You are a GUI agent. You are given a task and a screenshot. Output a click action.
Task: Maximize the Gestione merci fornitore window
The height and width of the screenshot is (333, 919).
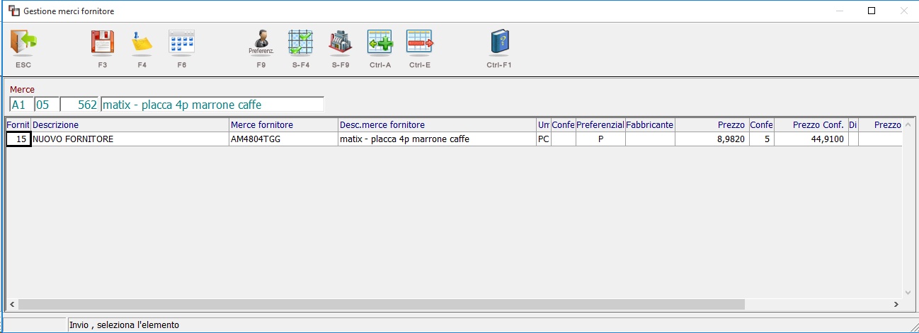[872, 11]
